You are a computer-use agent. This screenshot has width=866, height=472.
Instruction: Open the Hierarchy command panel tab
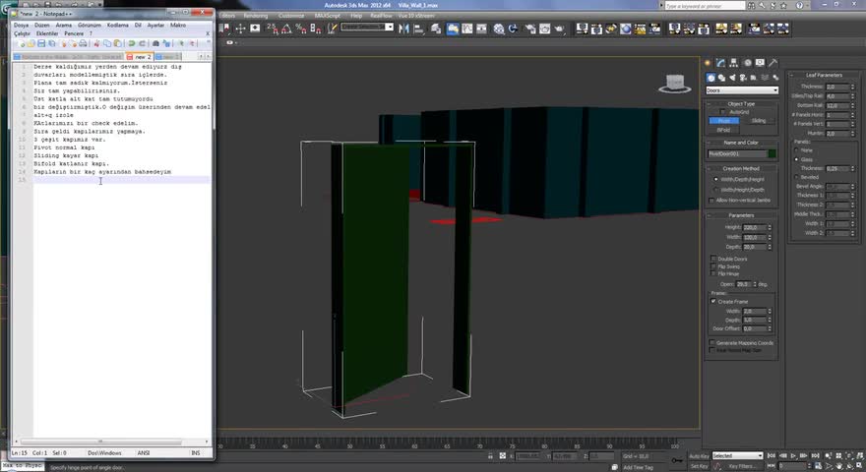(735, 63)
